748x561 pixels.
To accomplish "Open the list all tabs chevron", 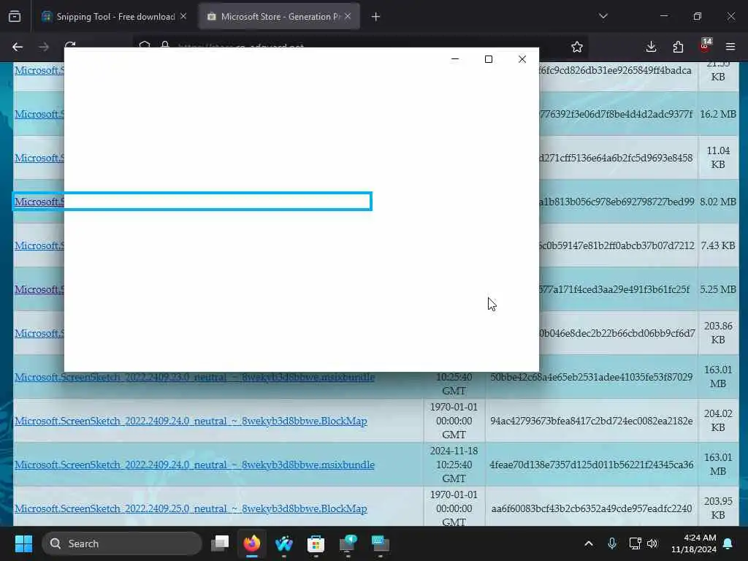I will point(603,16).
